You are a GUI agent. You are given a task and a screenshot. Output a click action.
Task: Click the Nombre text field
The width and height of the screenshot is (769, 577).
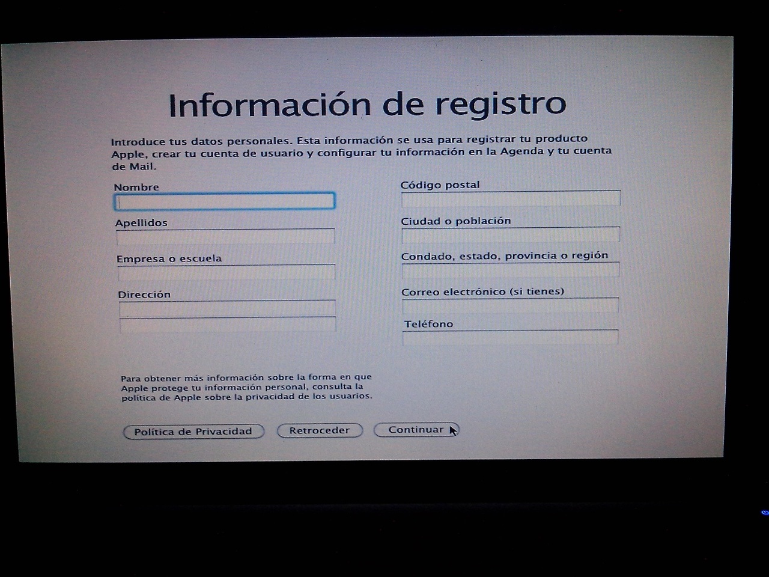coord(224,201)
